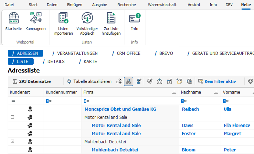254x154 pixels.
Task: Switch to the Ansicht ribbon tab
Action: (x=194, y=5)
